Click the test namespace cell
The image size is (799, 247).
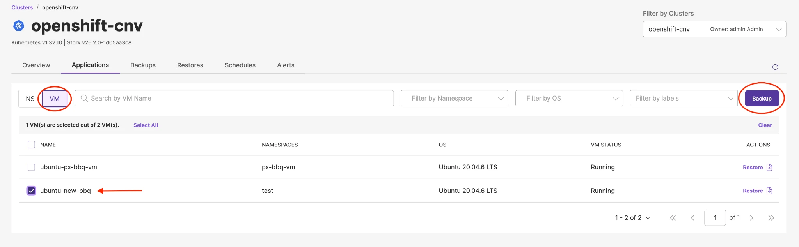pos(267,191)
